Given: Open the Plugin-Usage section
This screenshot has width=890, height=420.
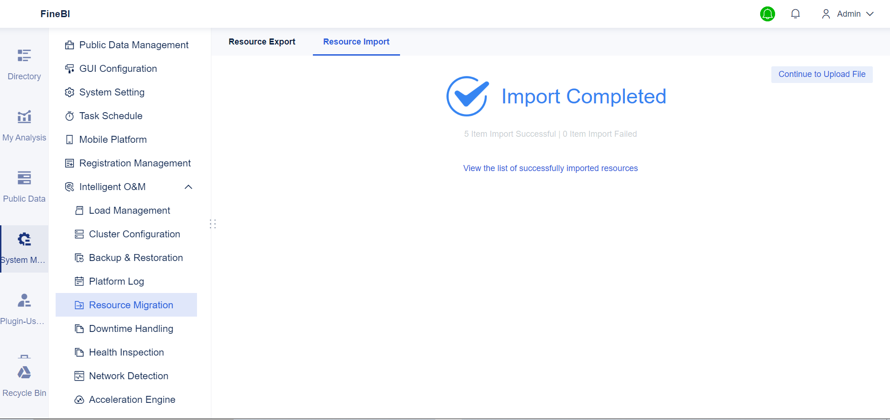Looking at the screenshot, I should click(24, 307).
